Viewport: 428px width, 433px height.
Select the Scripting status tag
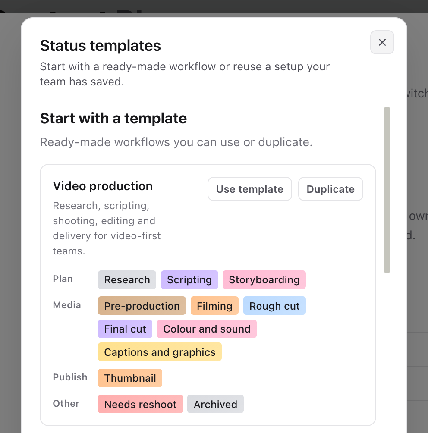click(189, 280)
